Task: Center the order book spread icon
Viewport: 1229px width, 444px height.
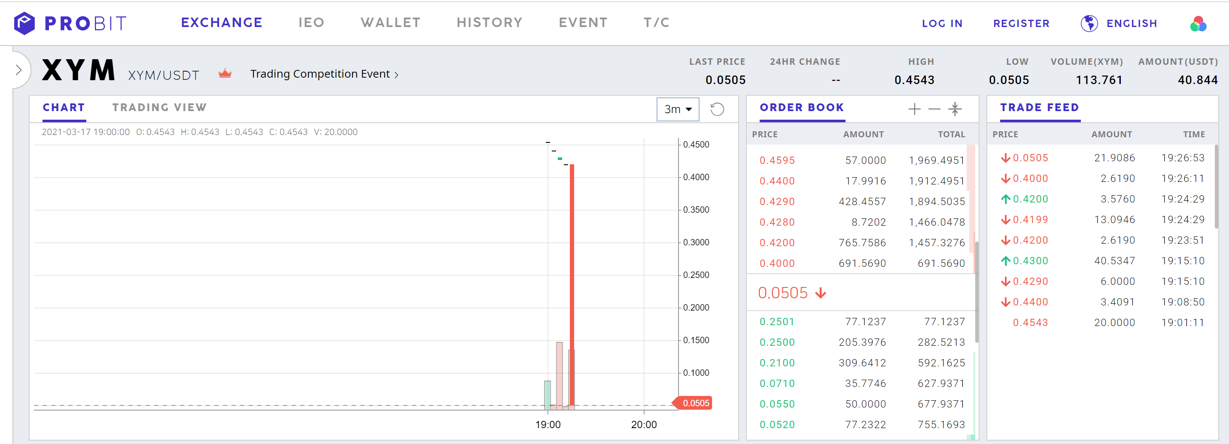Action: [x=955, y=109]
